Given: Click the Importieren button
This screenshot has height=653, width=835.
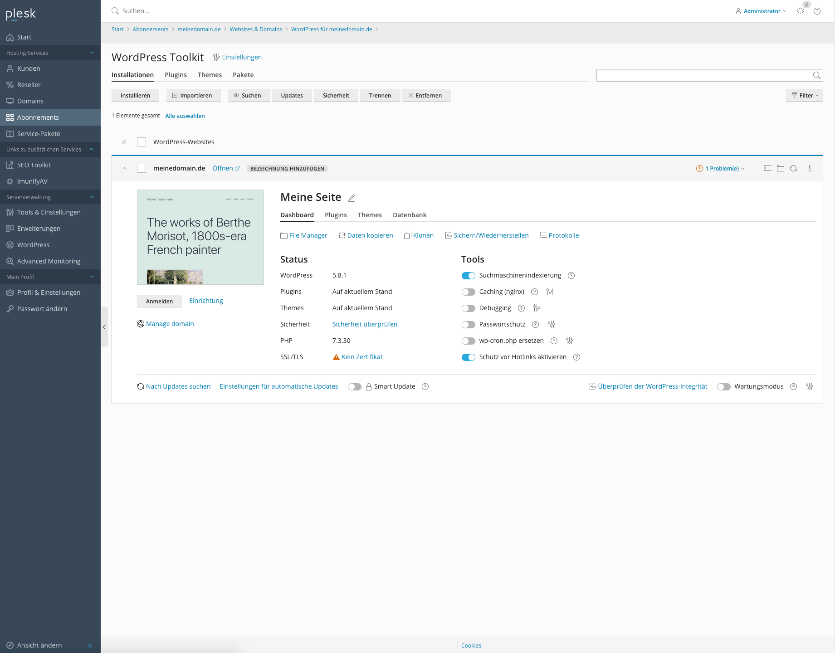Looking at the screenshot, I should (x=193, y=95).
